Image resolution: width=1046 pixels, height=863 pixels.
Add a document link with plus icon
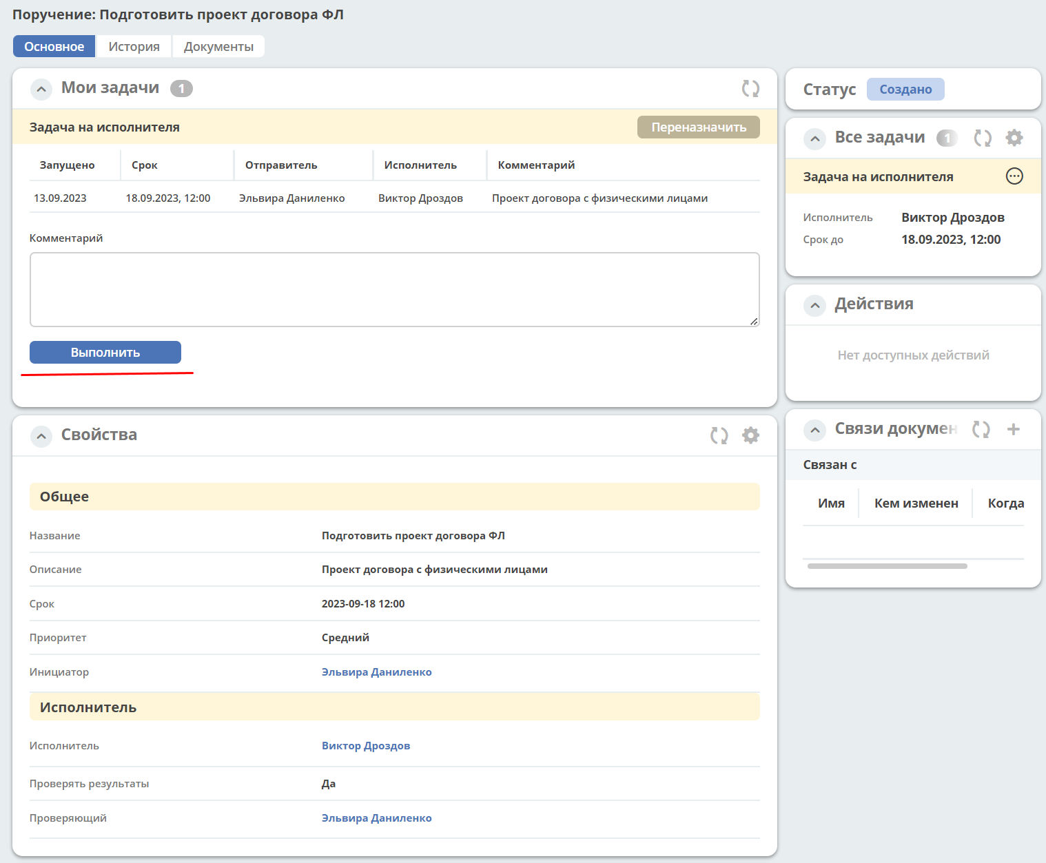1014,429
